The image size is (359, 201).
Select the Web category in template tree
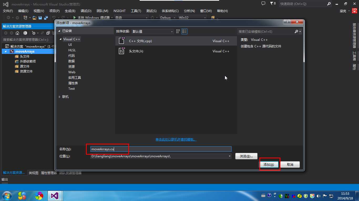tap(72, 72)
